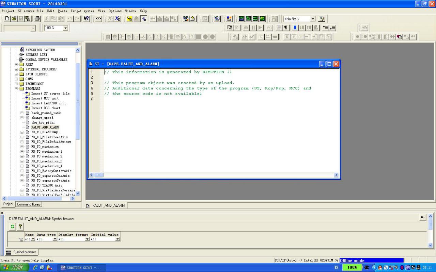Click the Accept and compile ST source icon

pos(230,28)
